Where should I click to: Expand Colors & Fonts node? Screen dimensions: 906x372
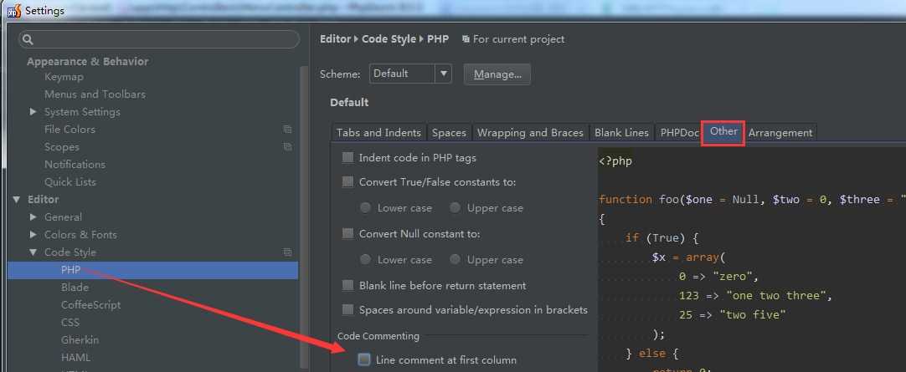pyautogui.click(x=33, y=235)
